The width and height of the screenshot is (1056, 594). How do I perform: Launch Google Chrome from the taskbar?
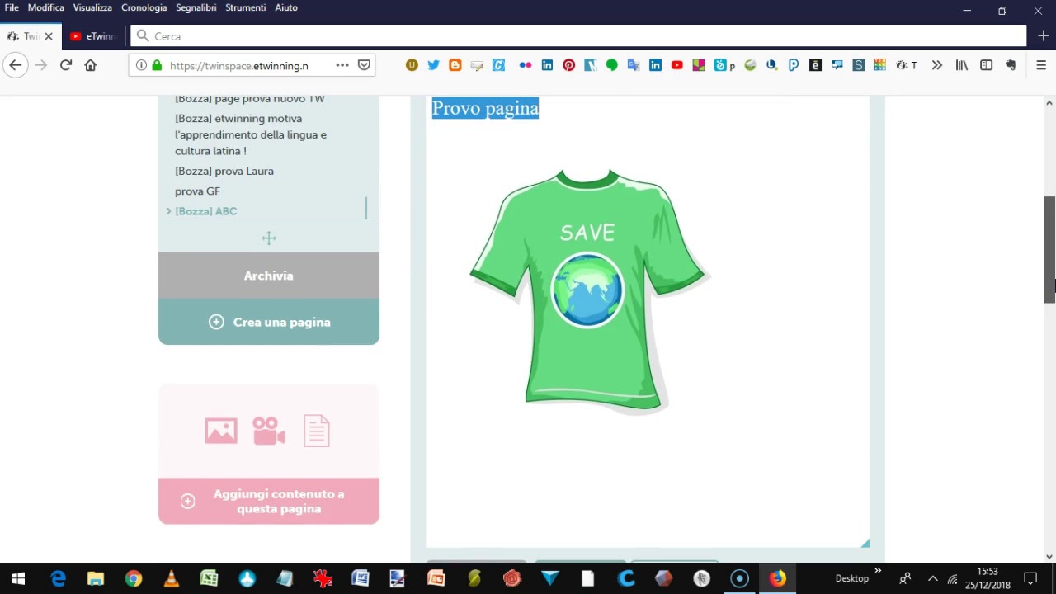[x=134, y=579]
